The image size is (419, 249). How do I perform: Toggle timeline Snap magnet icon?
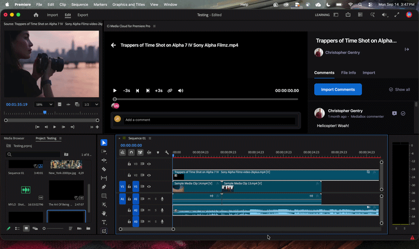click(x=131, y=152)
